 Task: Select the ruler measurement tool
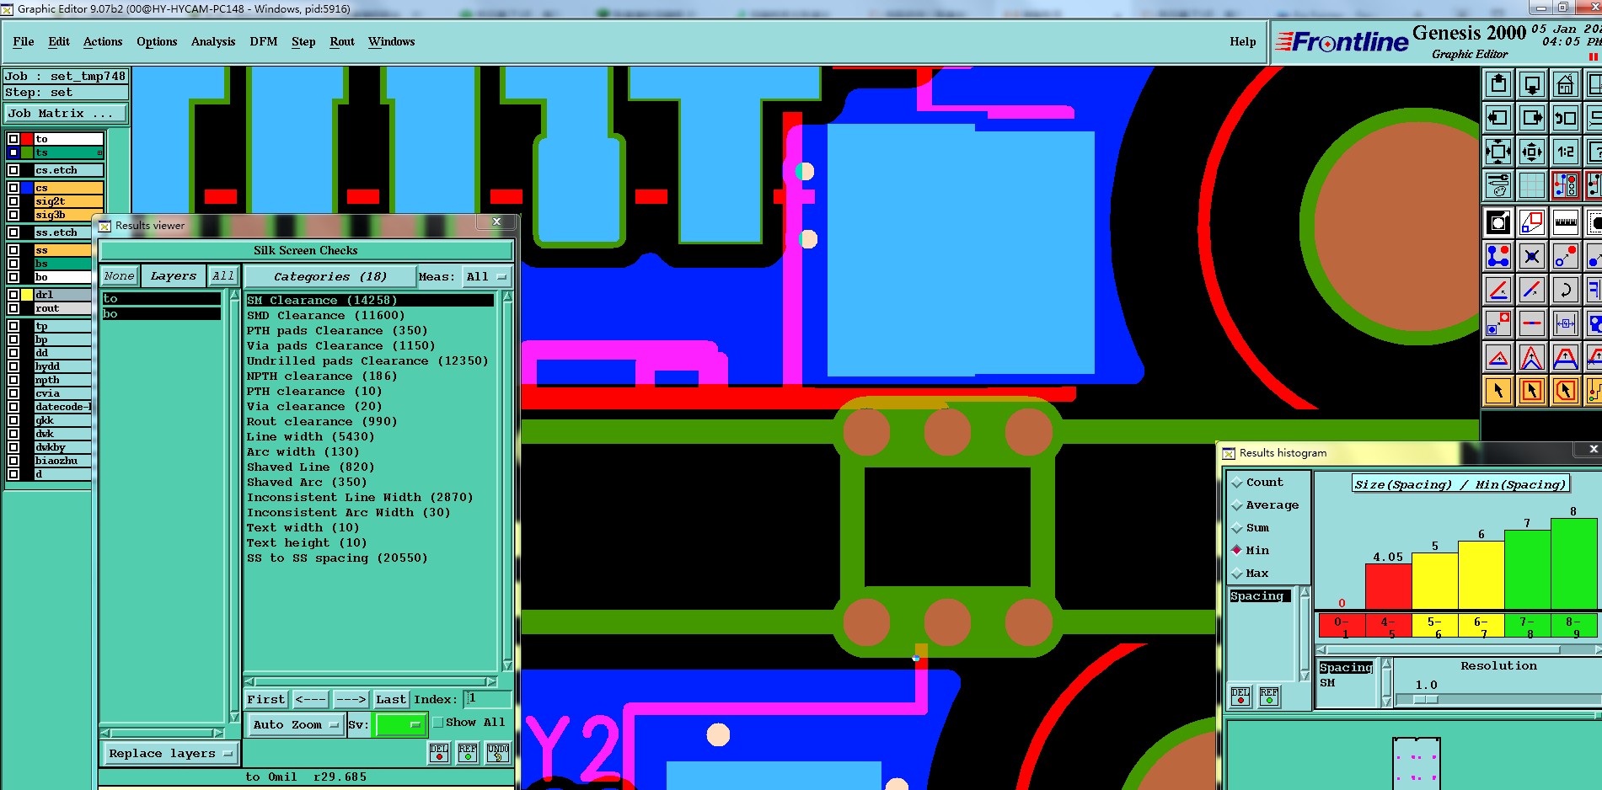1566,222
